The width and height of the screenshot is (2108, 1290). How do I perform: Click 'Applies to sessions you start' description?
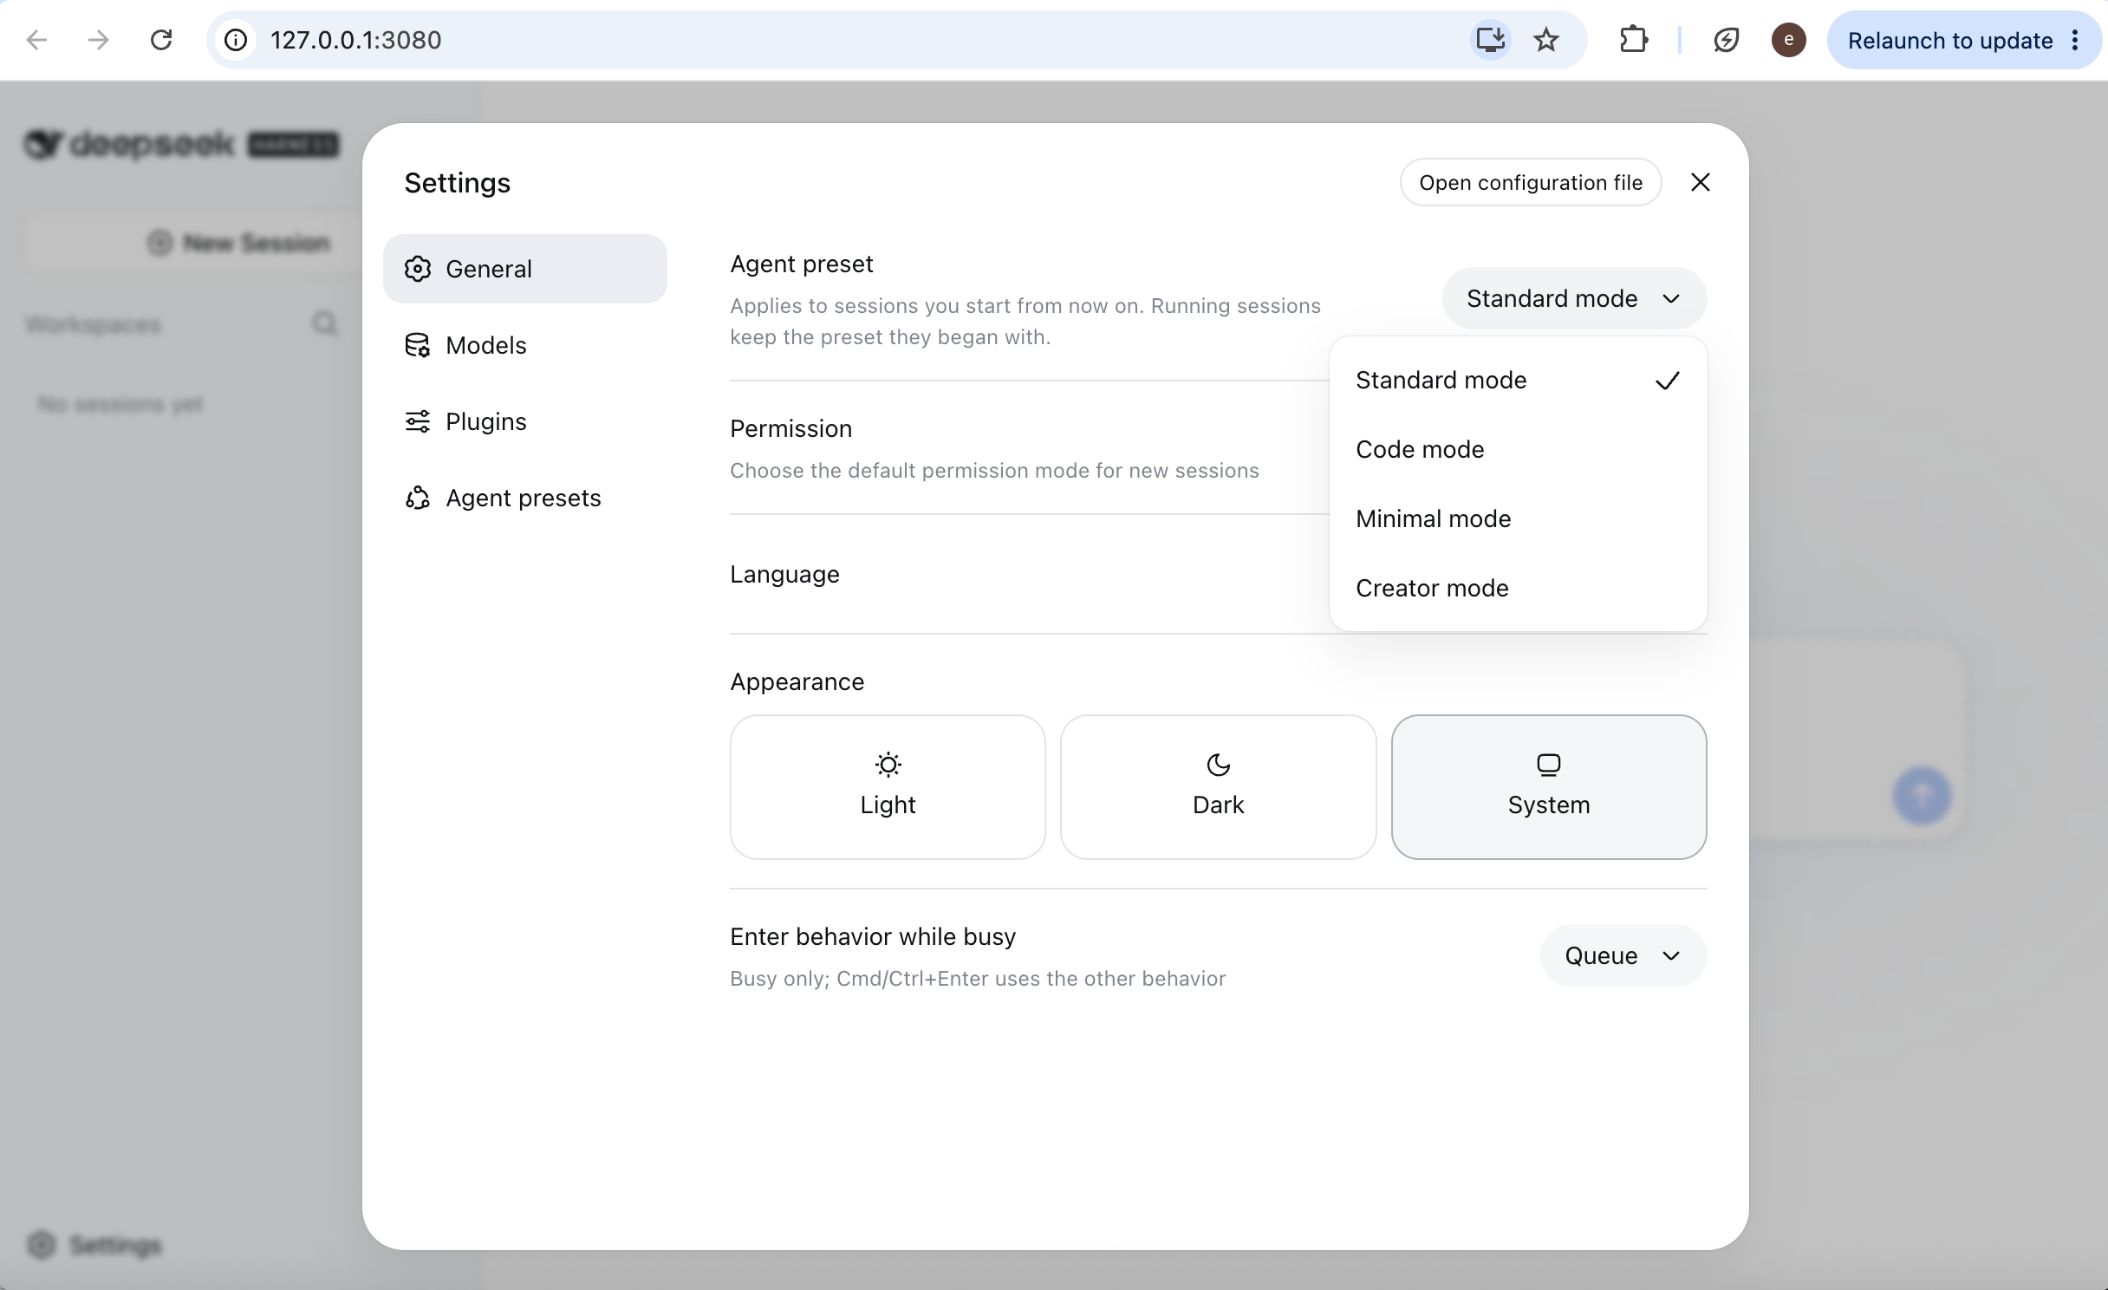tap(1025, 322)
